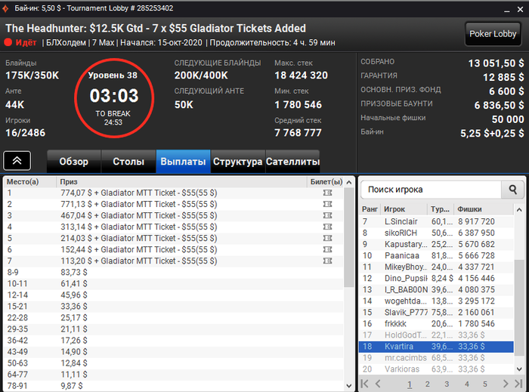
Task: Go to next player list page
Action: coord(505,384)
